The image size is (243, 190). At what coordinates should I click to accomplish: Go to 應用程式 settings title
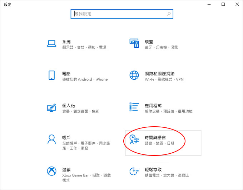[153, 106]
